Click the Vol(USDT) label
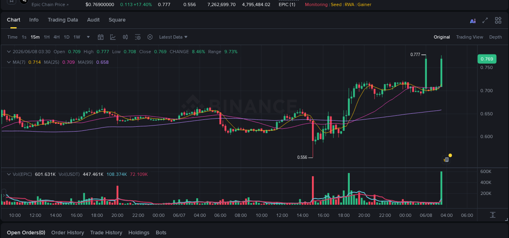This screenshot has width=509, height=238. 70,174
